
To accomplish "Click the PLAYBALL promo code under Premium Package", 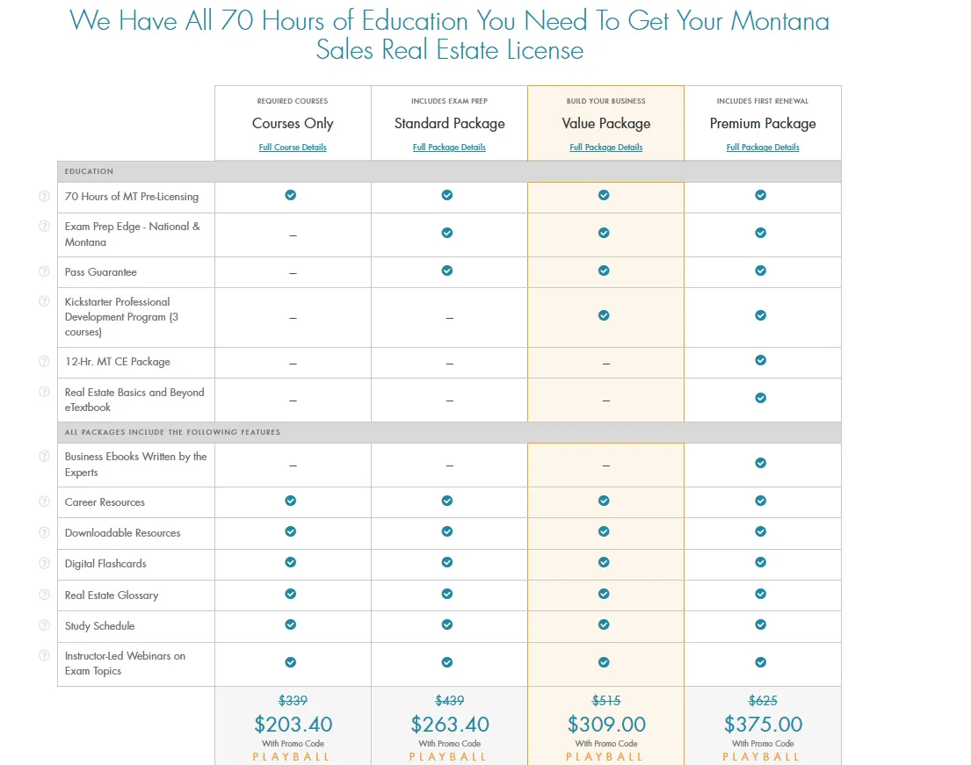I will [x=762, y=756].
